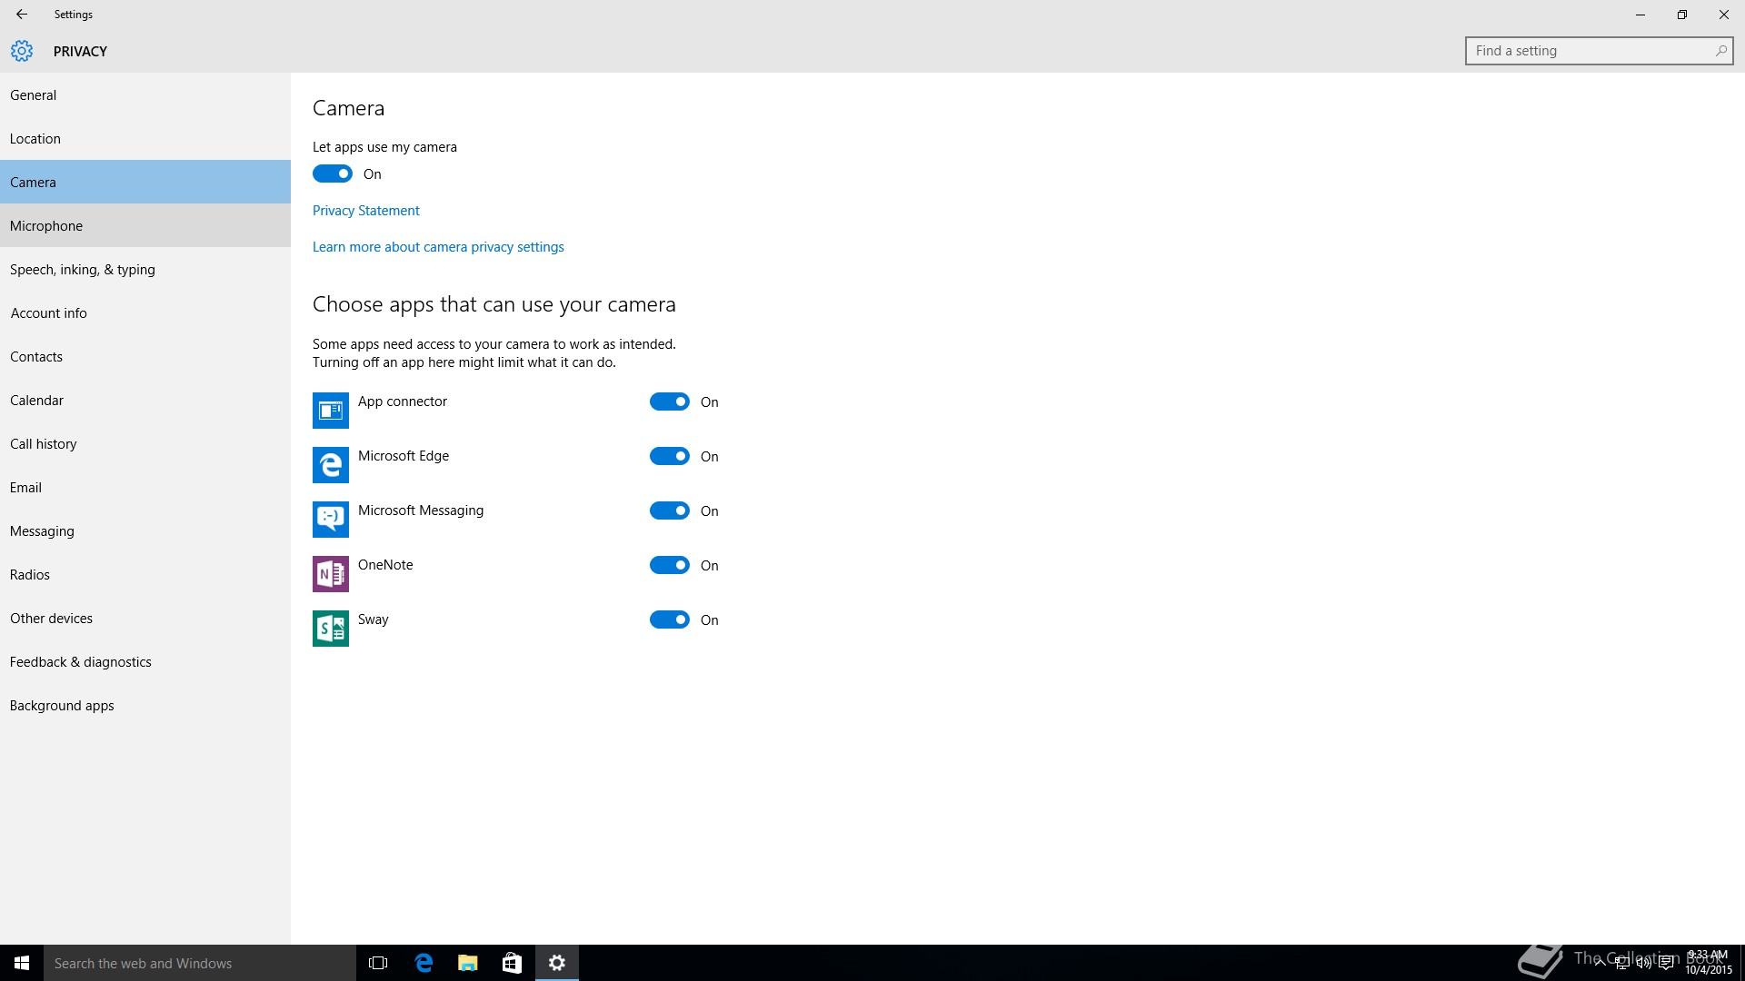Select Location in the sidebar
This screenshot has width=1745, height=981.
[x=145, y=138]
